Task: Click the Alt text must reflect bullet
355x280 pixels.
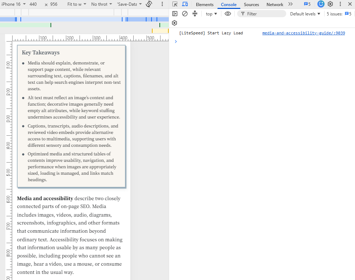Action: 74,107
